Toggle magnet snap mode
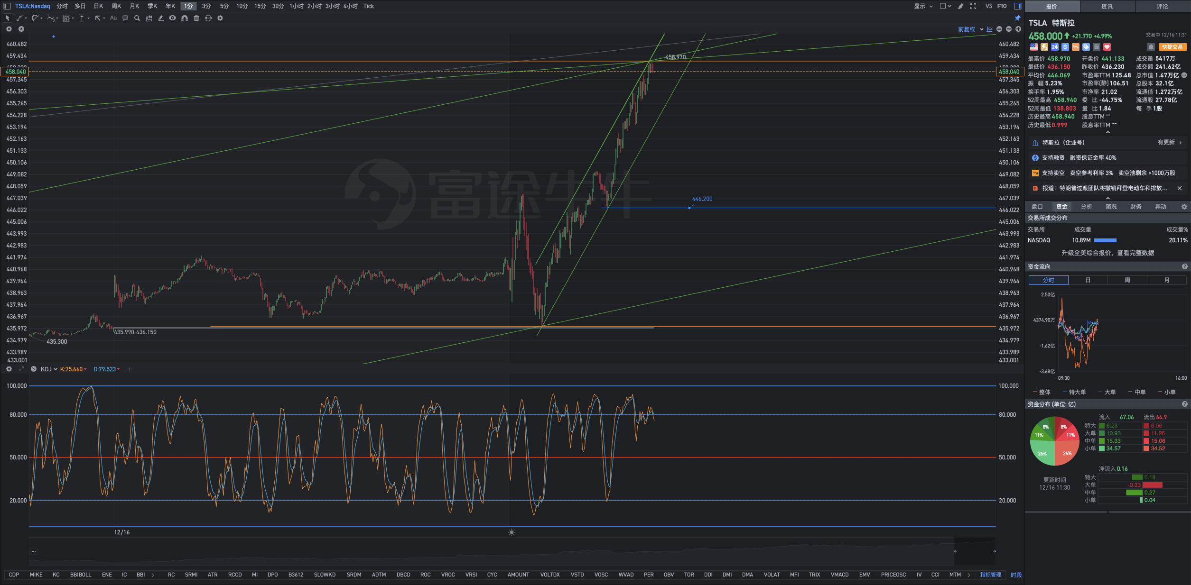1191x585 pixels. (x=185, y=18)
